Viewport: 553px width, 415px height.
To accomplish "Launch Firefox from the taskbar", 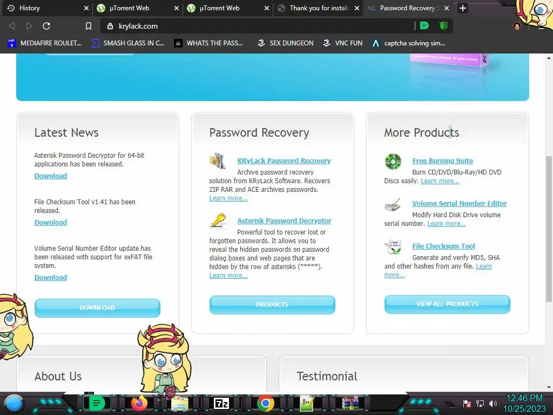I will (x=139, y=403).
